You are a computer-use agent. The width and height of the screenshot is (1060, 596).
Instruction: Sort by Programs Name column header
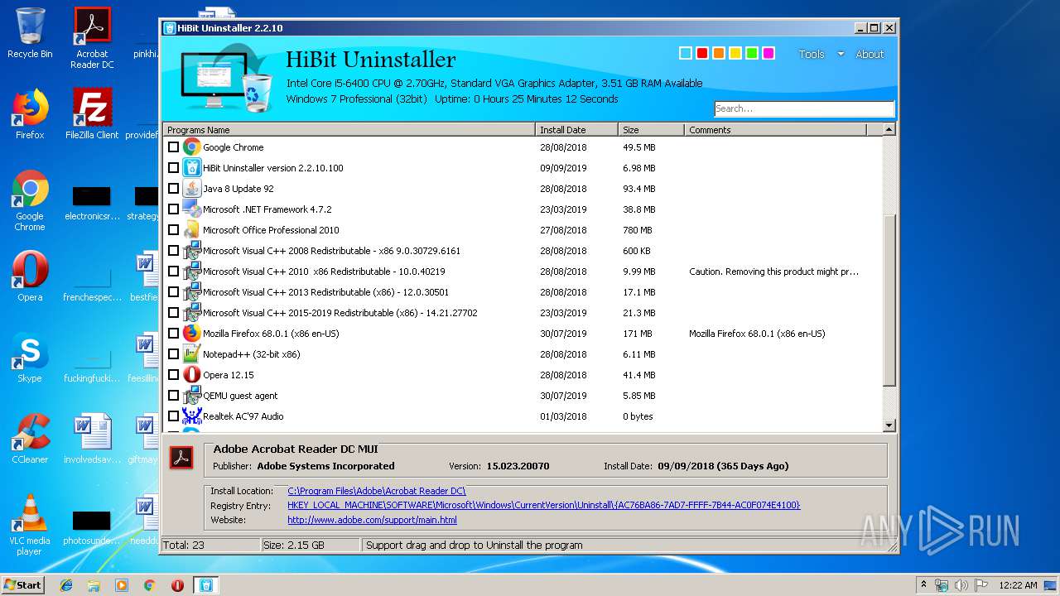click(349, 130)
